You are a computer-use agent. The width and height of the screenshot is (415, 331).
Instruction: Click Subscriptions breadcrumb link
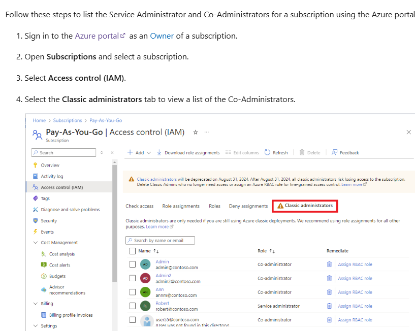tap(68, 120)
